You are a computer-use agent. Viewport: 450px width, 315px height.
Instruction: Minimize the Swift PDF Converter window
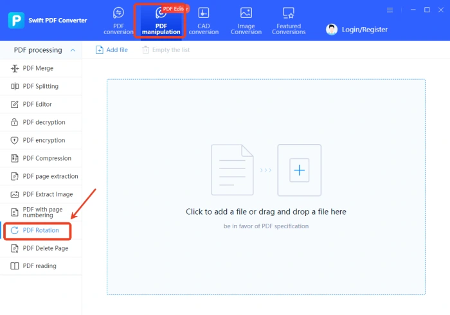tap(413, 10)
